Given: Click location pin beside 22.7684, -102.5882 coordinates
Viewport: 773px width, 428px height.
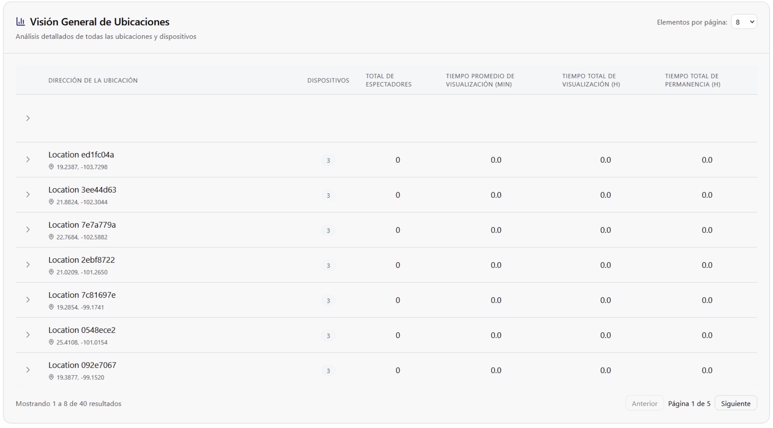Looking at the screenshot, I should click(51, 237).
